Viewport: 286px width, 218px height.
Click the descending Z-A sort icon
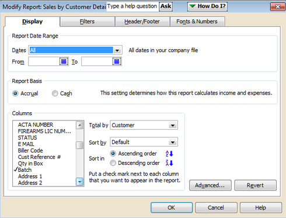tap(169, 162)
